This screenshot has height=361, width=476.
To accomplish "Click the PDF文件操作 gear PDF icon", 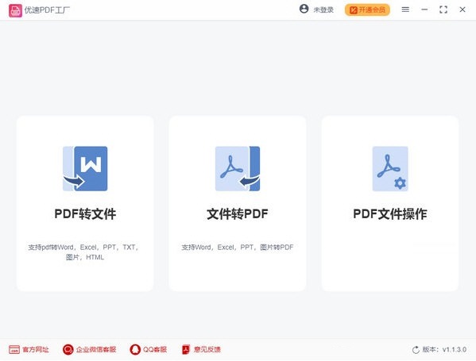I will tap(390, 168).
